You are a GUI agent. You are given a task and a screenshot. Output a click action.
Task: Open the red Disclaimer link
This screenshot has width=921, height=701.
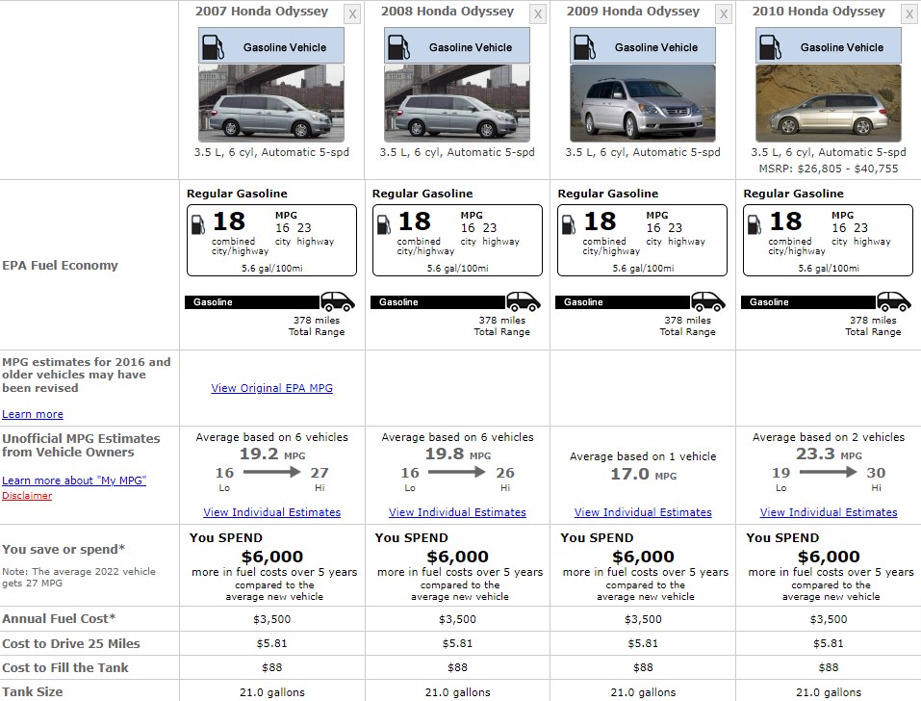tap(27, 496)
